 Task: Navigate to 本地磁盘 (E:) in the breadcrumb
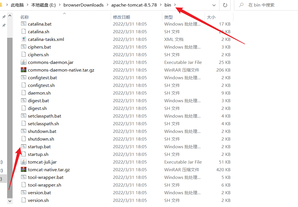point(44,5)
